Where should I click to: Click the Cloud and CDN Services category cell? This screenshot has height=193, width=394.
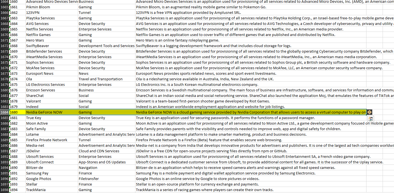[x=106, y=151]
